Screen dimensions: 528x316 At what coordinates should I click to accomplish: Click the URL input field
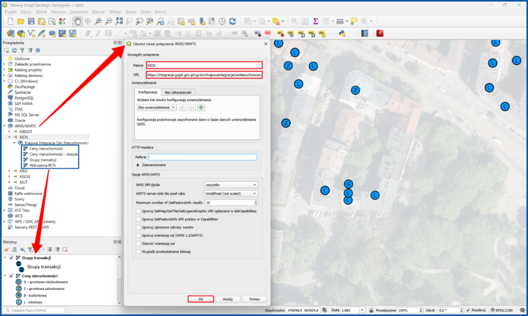204,75
